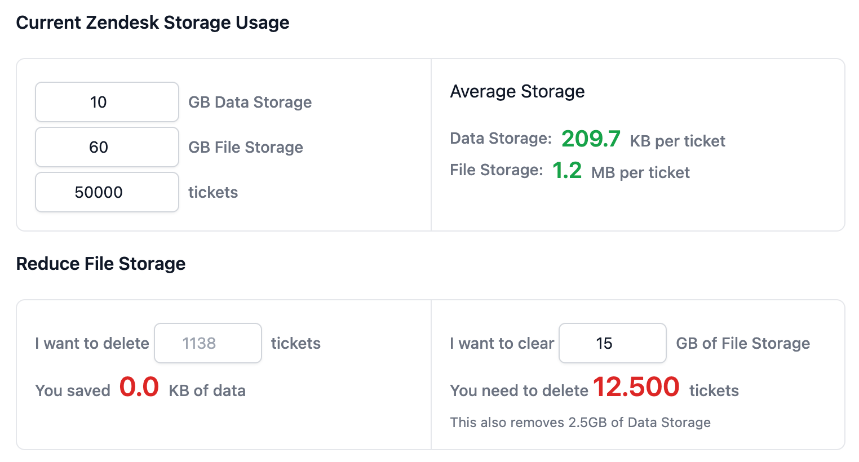Click the 'I want to delete' text
This screenshot has width=859, height=462.
[92, 343]
